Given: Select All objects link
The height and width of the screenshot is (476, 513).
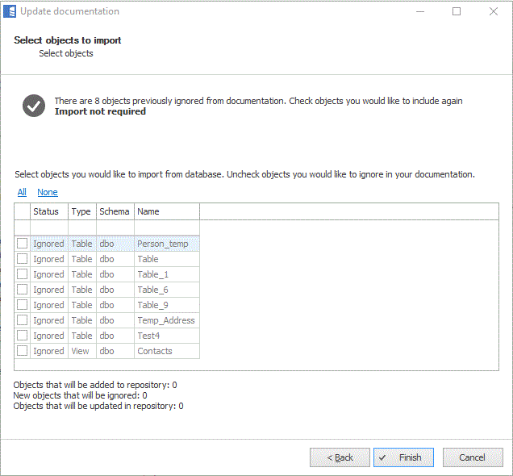Looking at the screenshot, I should [x=22, y=192].
